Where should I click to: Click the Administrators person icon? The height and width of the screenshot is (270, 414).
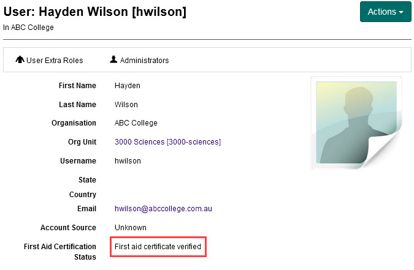113,60
